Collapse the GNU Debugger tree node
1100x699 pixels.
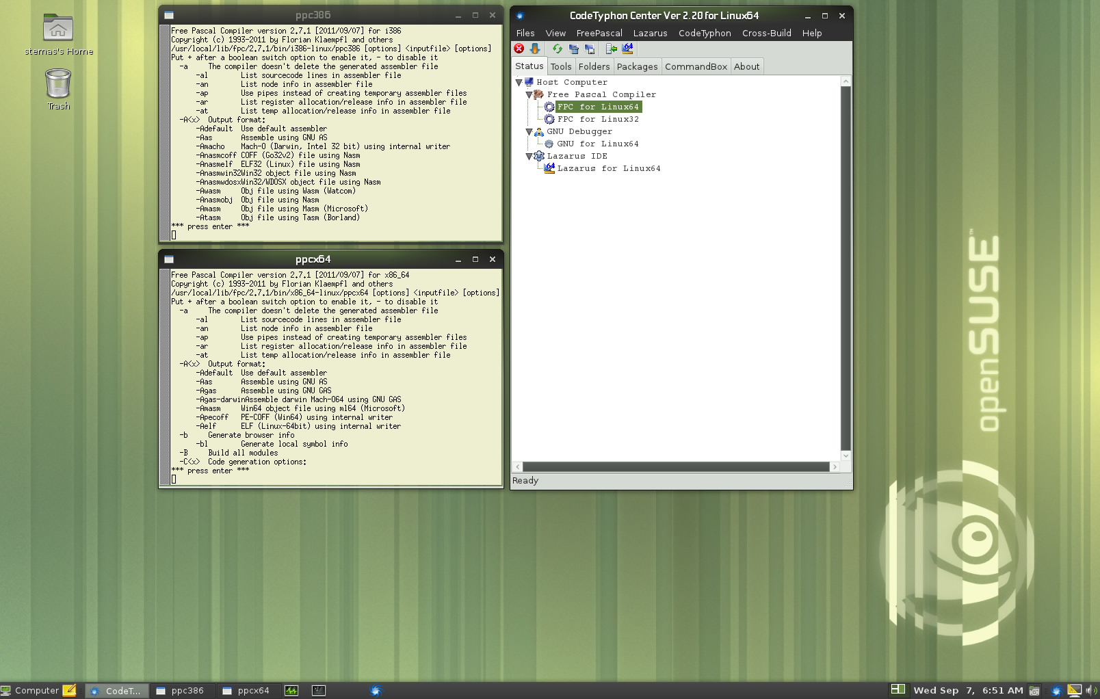[529, 131]
